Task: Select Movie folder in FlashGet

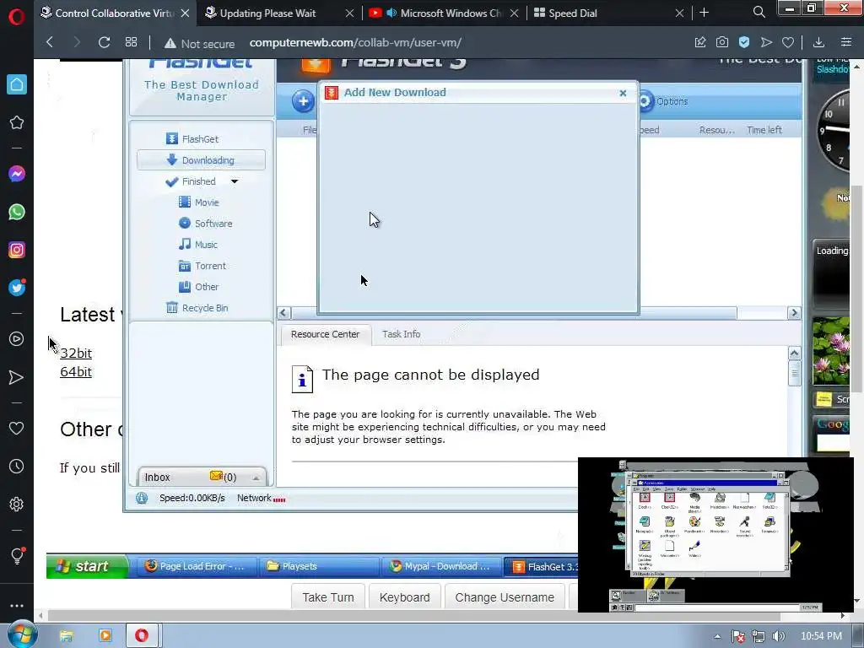Action: 199,202
